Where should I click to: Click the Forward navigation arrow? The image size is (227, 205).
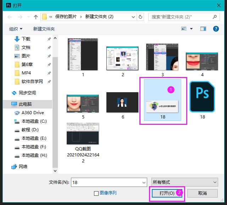[20, 17]
